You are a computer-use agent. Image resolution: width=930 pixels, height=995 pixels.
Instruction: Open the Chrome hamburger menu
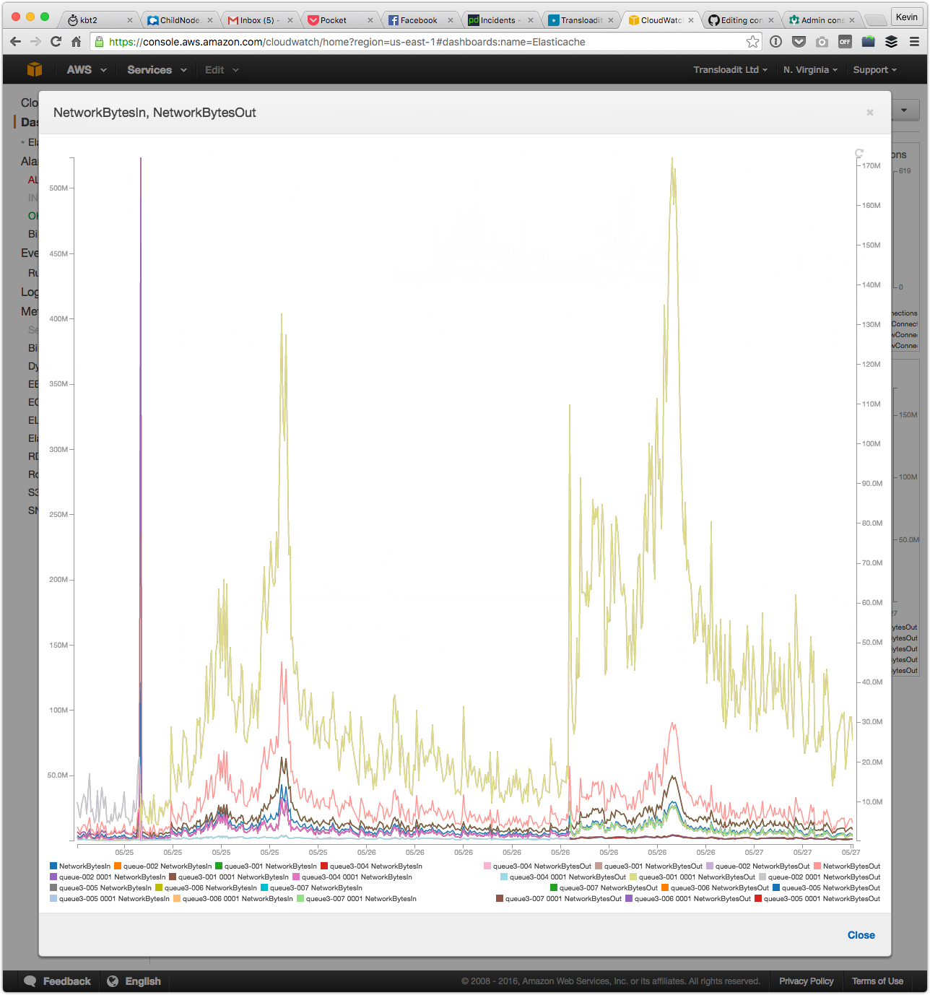click(x=914, y=42)
